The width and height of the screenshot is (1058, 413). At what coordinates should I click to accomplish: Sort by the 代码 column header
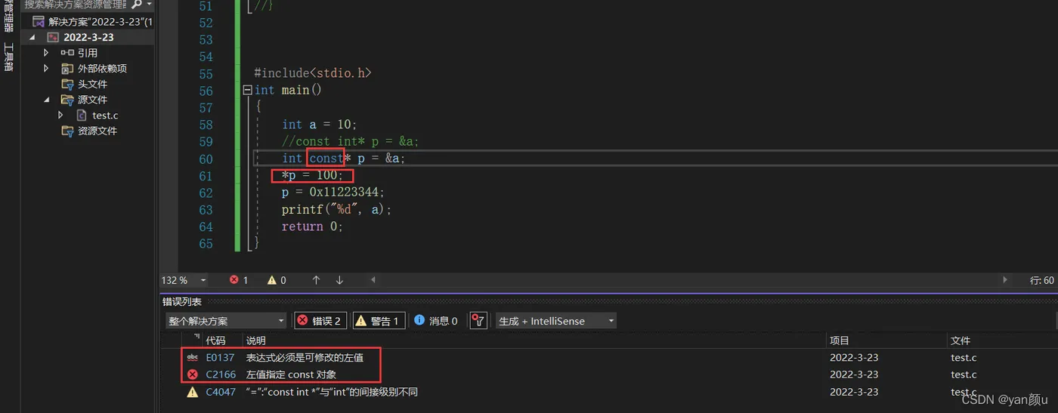(215, 341)
